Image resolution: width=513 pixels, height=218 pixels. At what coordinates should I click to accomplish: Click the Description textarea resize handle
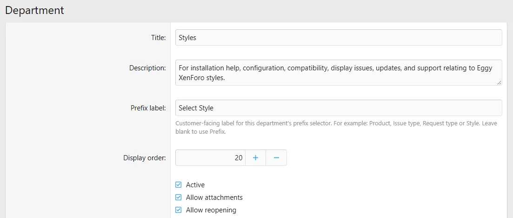499,83
